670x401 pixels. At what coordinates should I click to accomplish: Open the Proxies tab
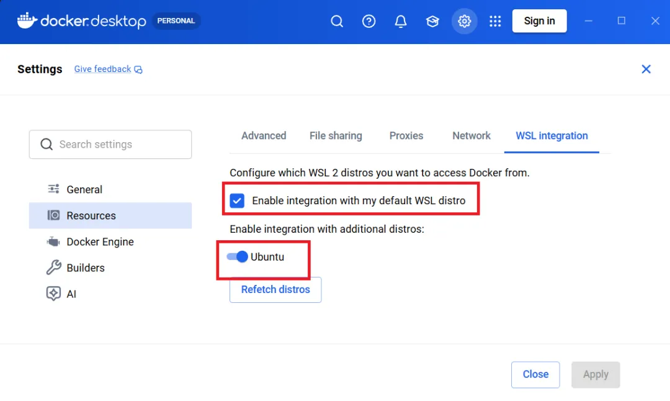(x=406, y=135)
